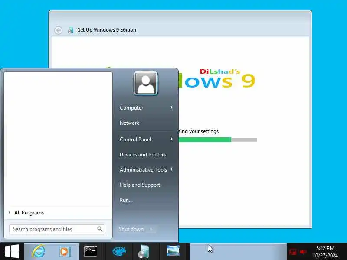The height and width of the screenshot is (260, 347).
Task: Click the blue paint palette taskbar icon
Action: click(119, 251)
